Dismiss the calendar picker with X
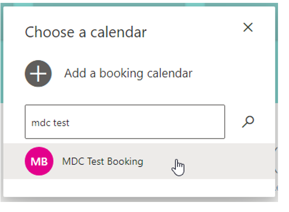Screen dimensions: 289x212 (248, 28)
